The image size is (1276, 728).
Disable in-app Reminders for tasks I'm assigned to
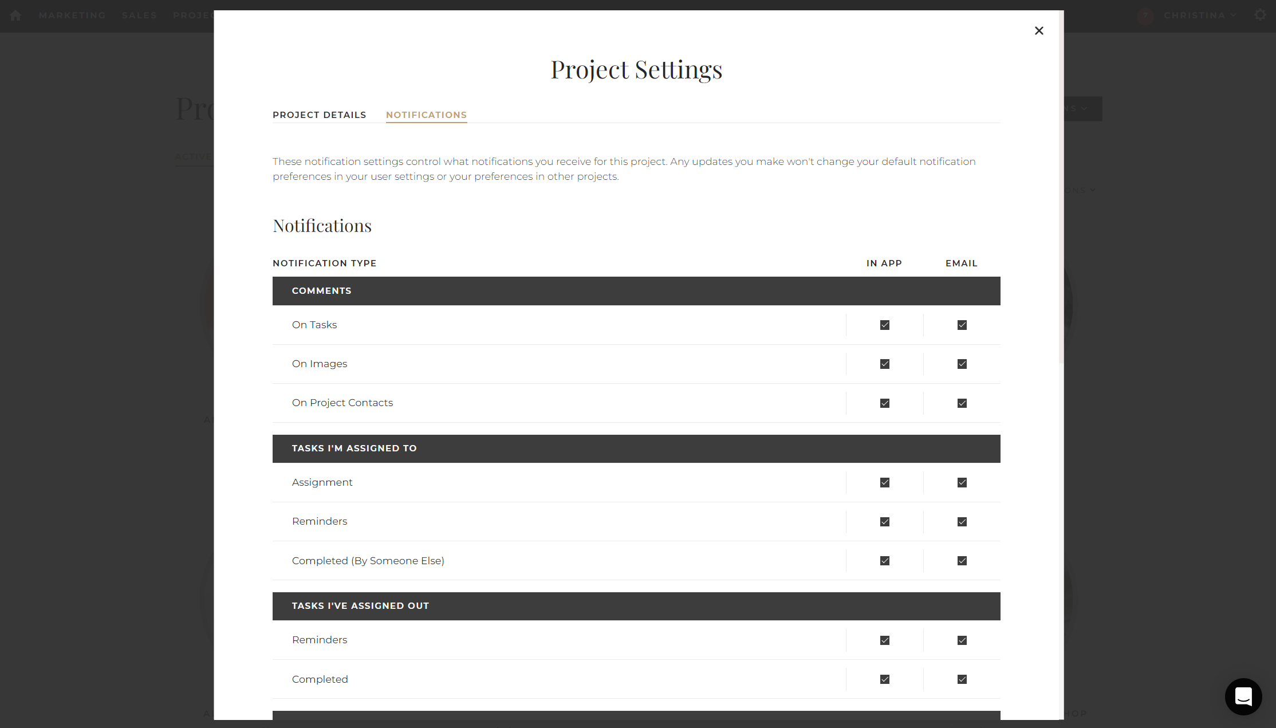point(884,521)
